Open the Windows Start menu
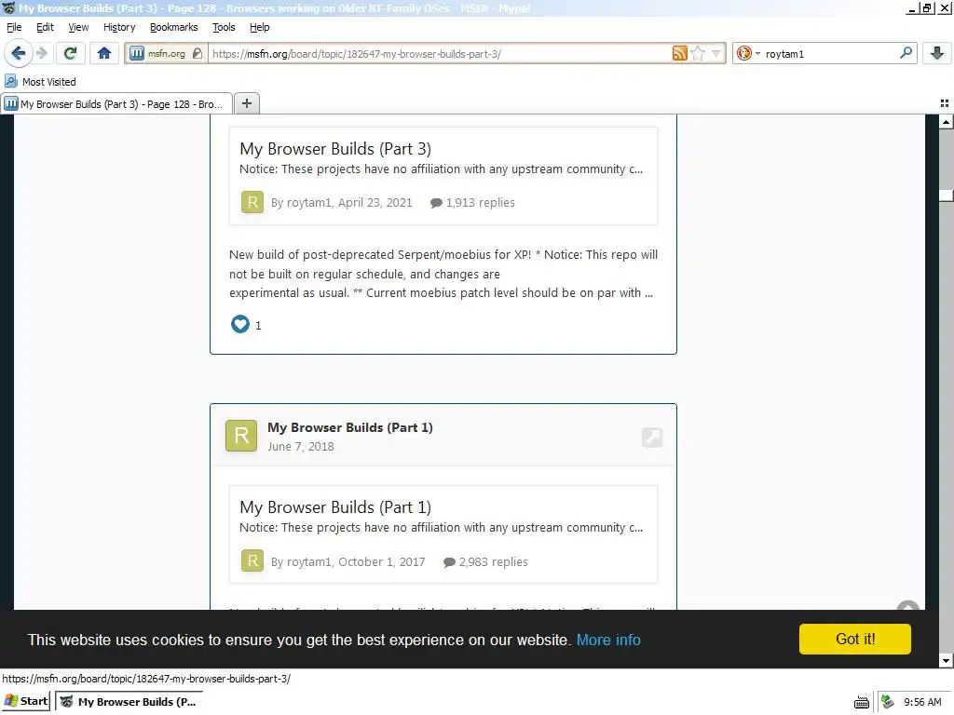Viewport: 954px width, 715px height. [25, 701]
